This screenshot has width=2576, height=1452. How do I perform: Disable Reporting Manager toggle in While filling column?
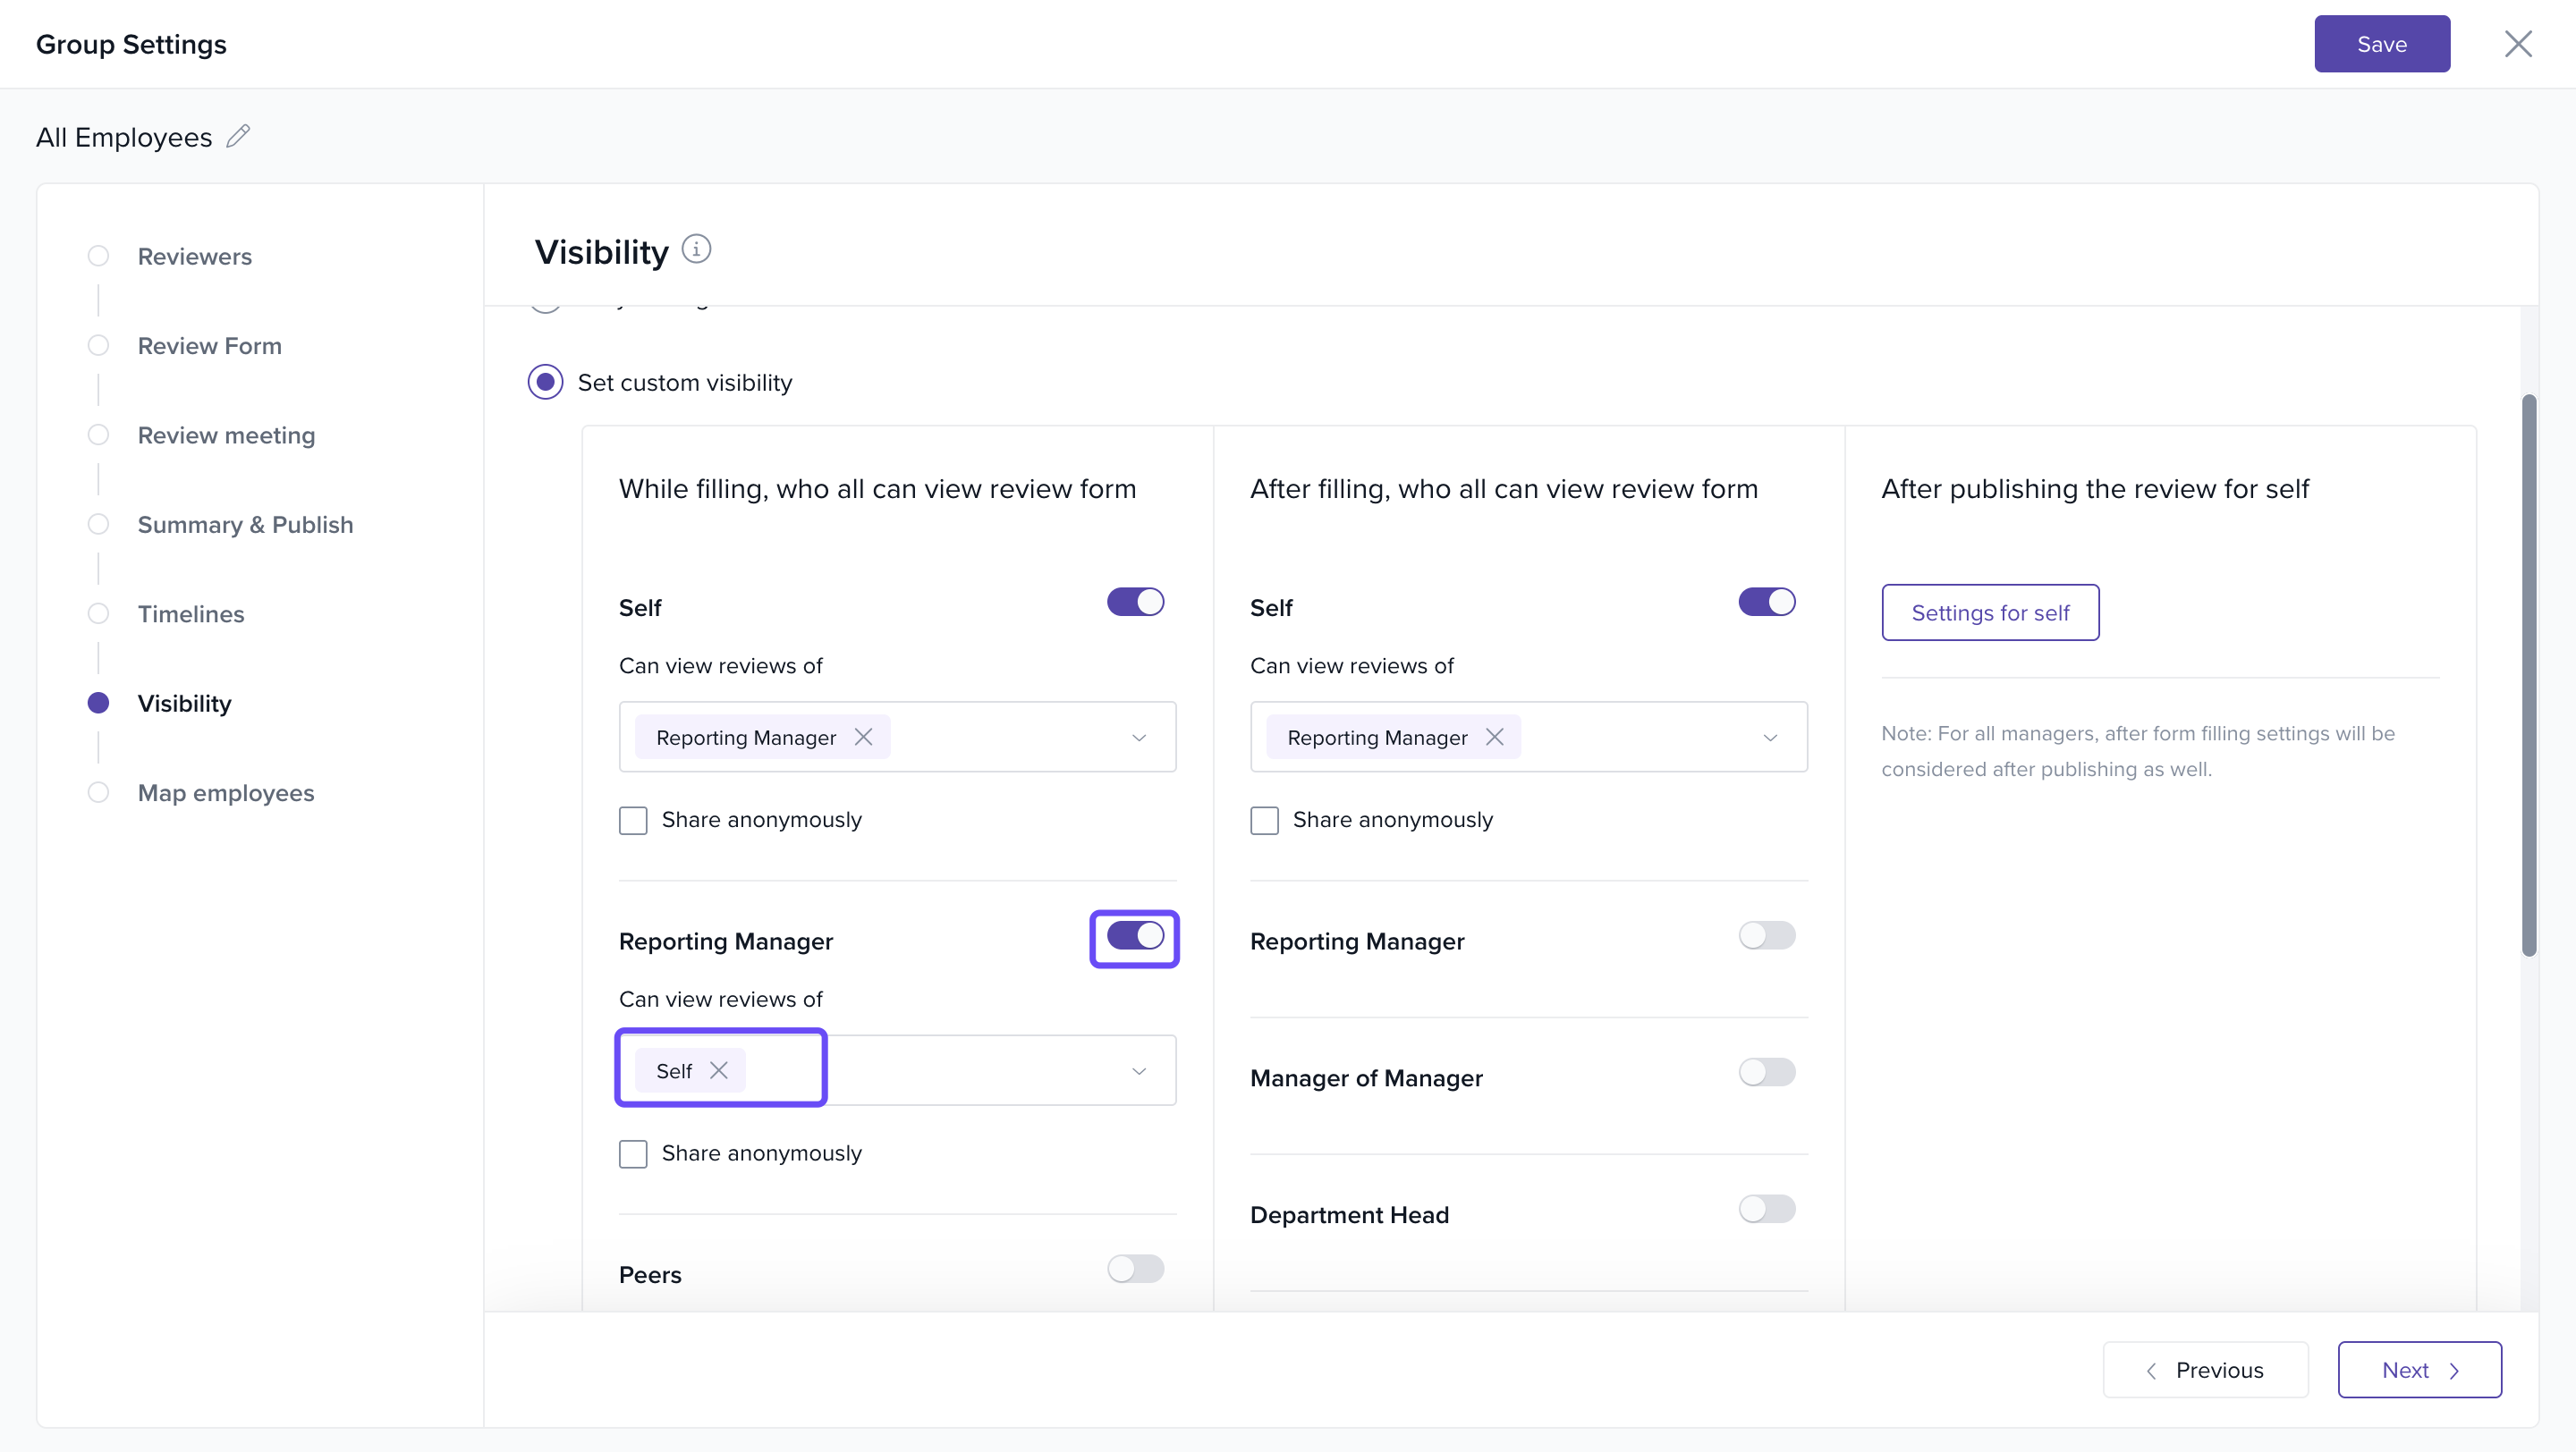(1135, 936)
